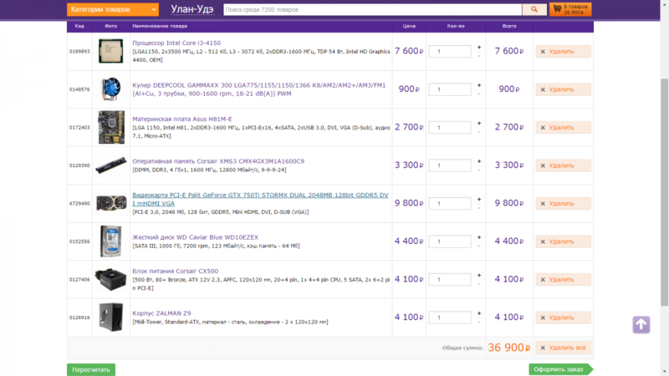Click the scroll-to-top arrow button

[x=641, y=324]
